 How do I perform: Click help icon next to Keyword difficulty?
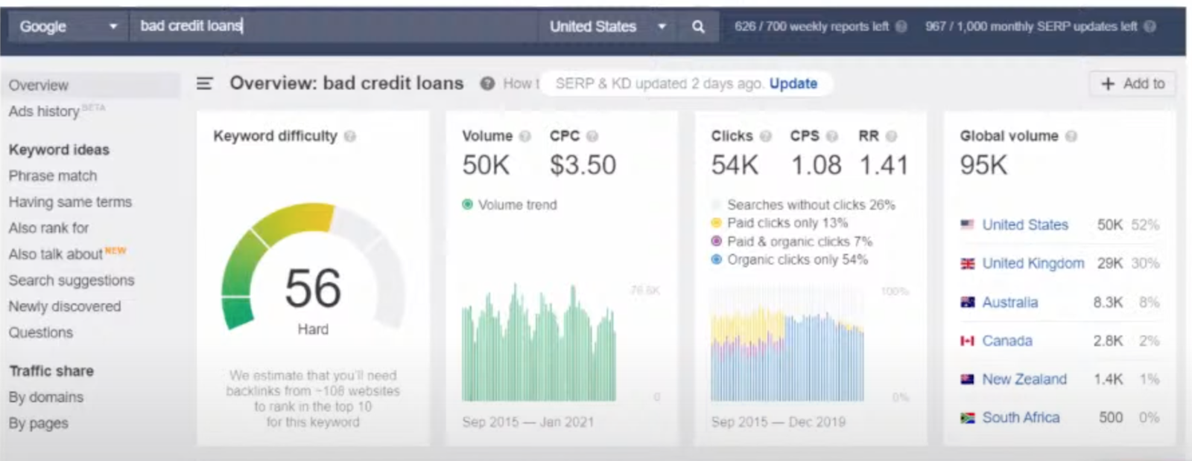(x=350, y=136)
